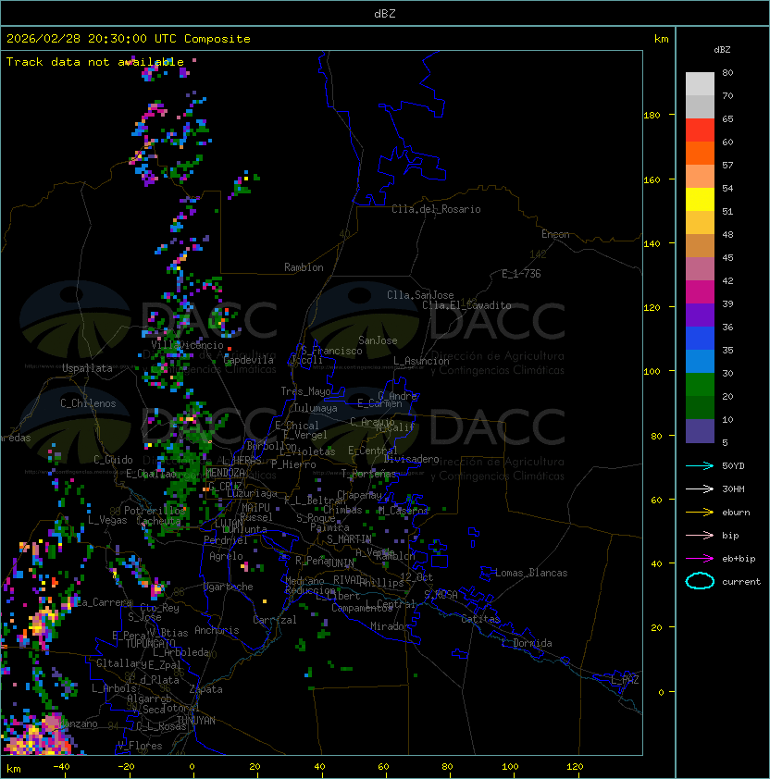
Task: Click the 'Zapata' label on the map
Action: click(205, 689)
